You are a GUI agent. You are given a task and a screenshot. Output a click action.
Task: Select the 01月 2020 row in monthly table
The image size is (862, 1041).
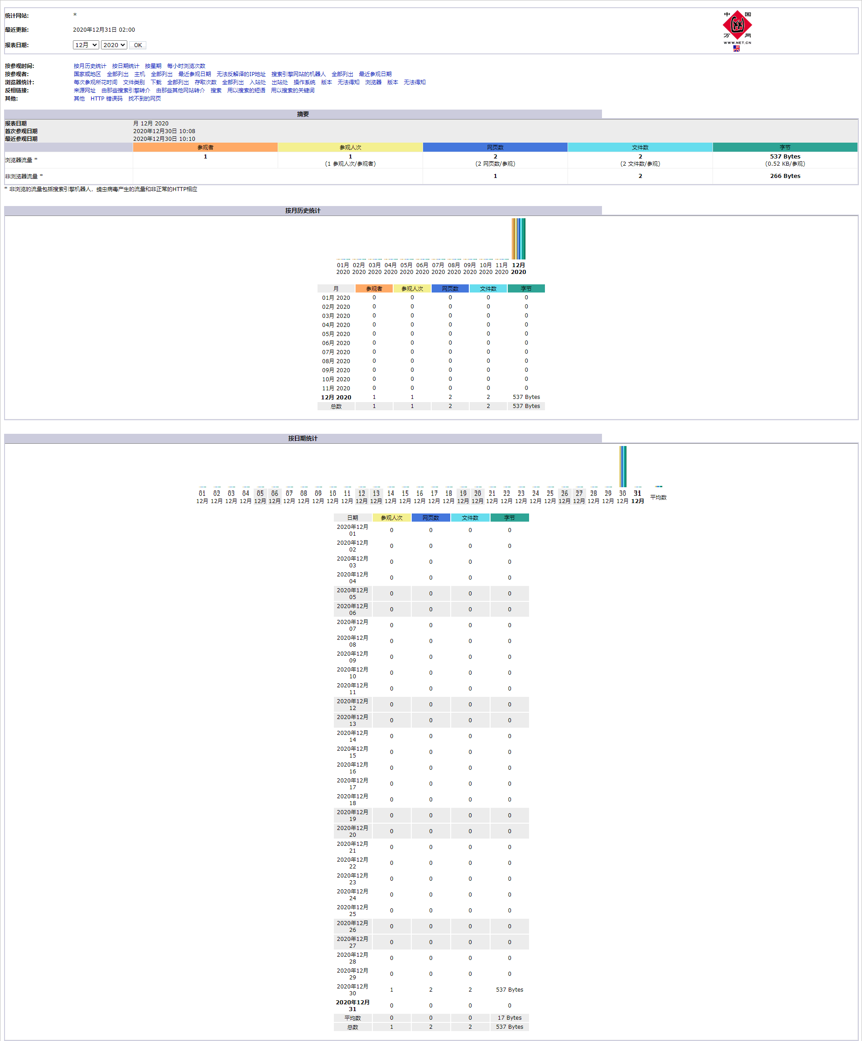click(431, 297)
